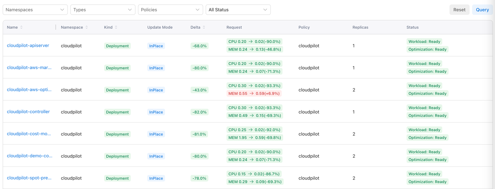
Task: Sort workloads by Kind
Action: 117,27
